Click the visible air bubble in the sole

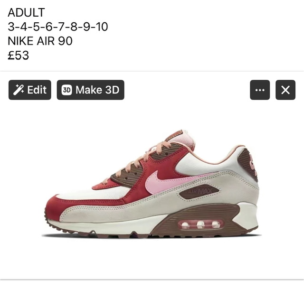200,224
